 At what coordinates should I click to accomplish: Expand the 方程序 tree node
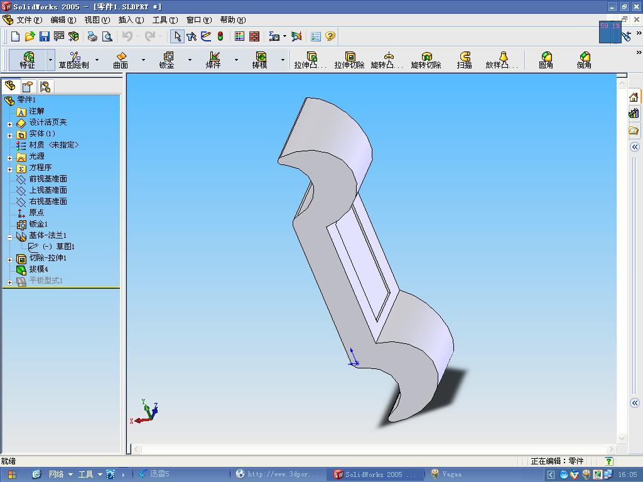click(x=9, y=169)
